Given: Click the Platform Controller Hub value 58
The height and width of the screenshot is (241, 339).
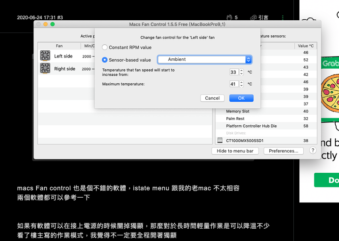Looking at the screenshot, I should [306, 126].
